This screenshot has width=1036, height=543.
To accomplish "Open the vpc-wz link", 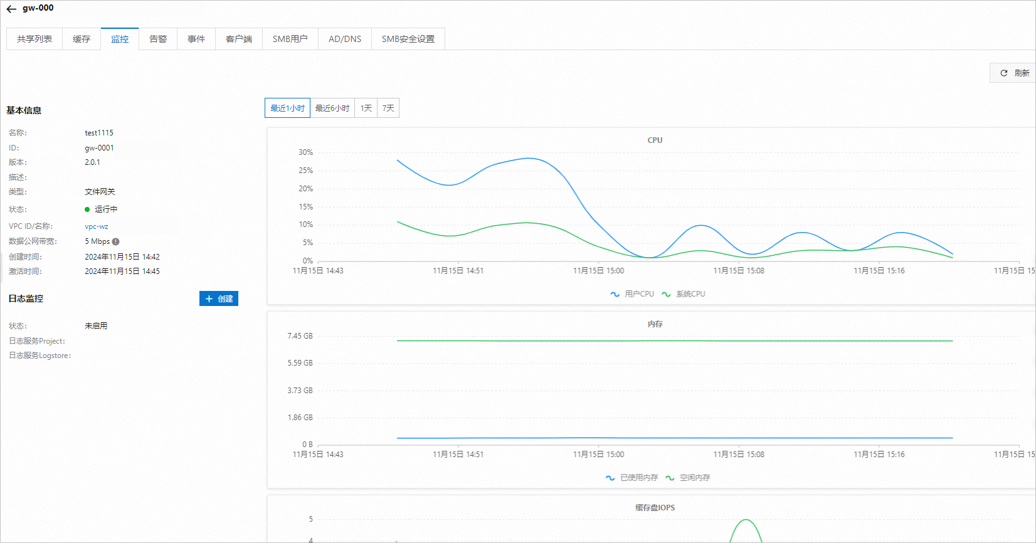I will (97, 226).
